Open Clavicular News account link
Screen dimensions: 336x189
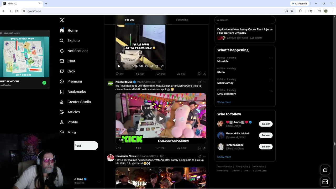[125, 156]
